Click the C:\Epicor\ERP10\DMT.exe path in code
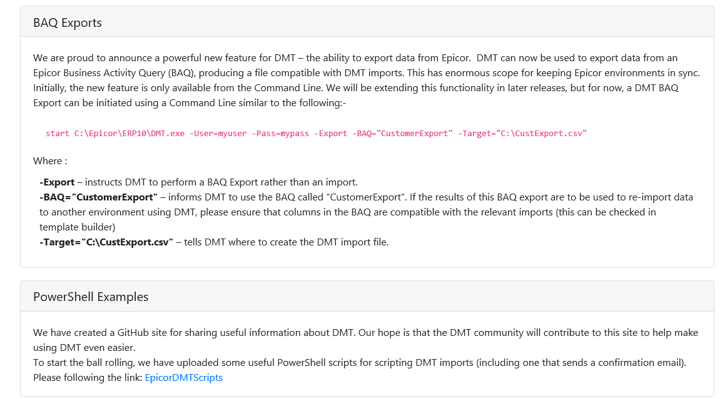This screenshot has width=725, height=399. click(x=129, y=134)
